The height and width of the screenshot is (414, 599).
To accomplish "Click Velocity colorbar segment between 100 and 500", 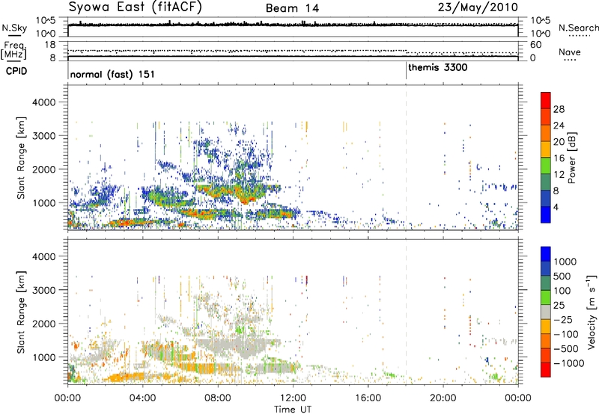I will point(546,283).
